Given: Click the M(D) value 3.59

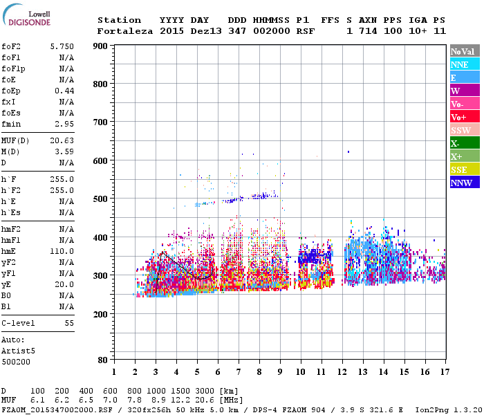Looking at the screenshot, I should pos(64,151).
